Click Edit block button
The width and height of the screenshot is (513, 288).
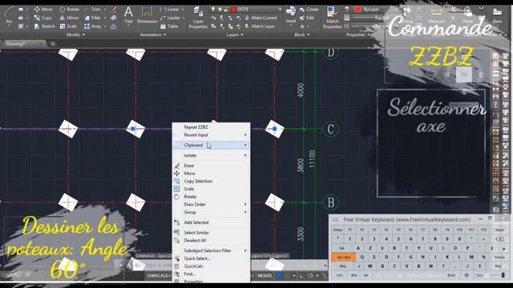coord(307,18)
